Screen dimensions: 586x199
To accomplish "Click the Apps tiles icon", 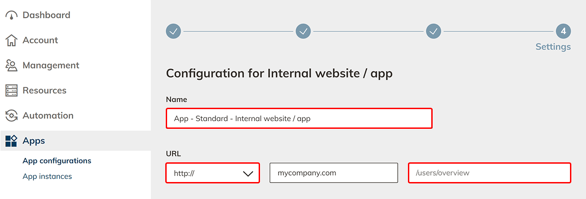I will click(11, 141).
